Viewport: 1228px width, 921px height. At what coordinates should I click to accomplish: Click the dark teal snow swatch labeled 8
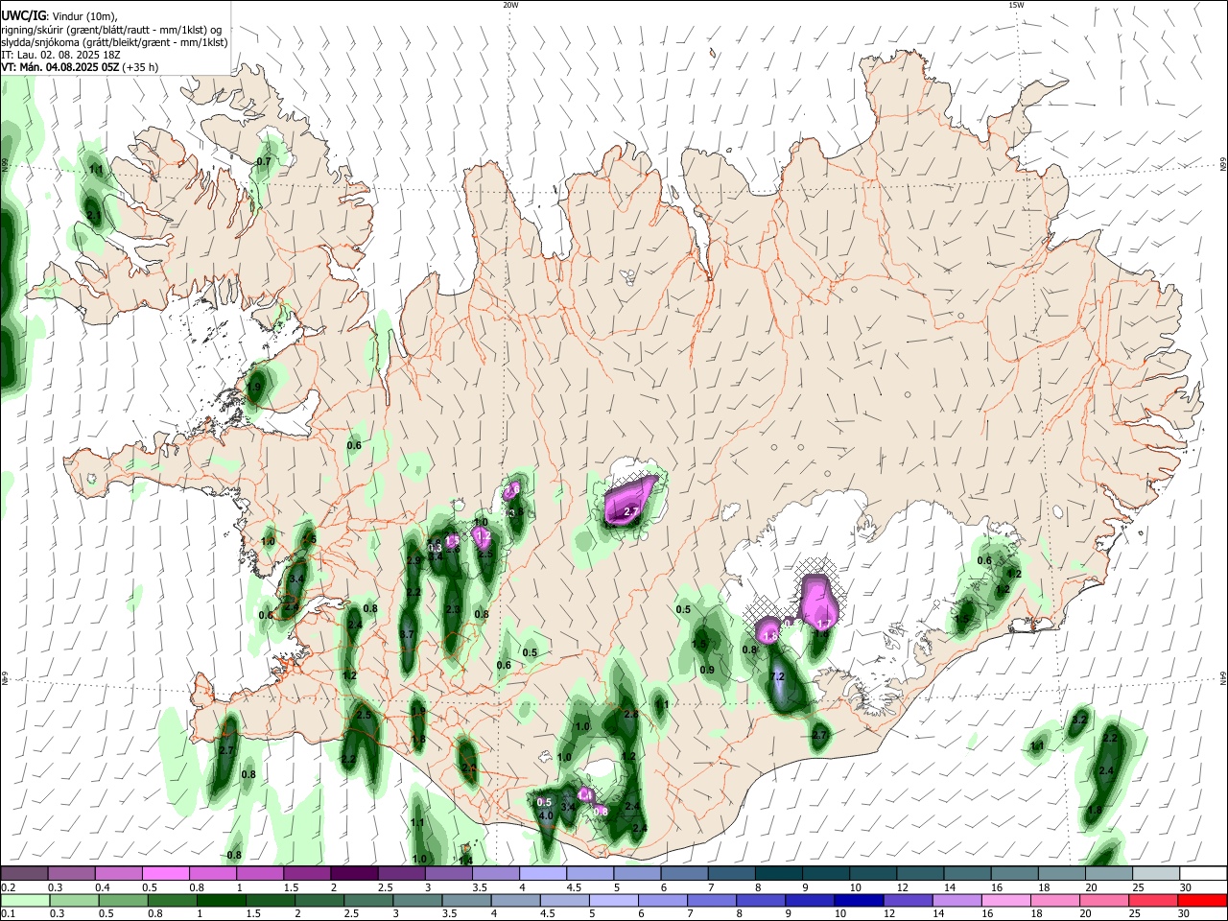coord(779,873)
